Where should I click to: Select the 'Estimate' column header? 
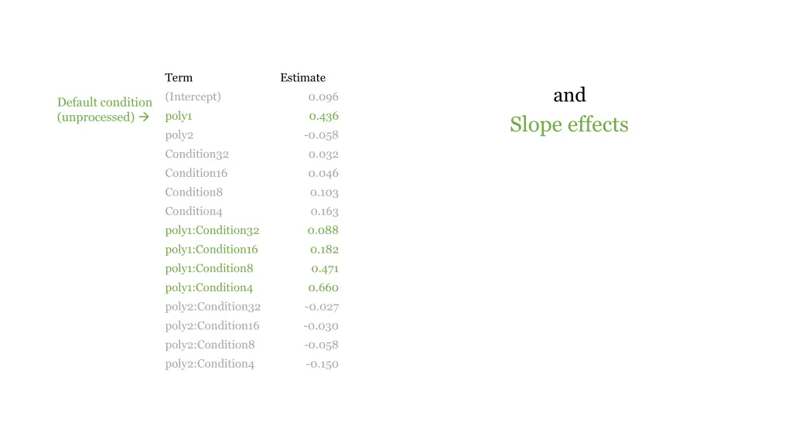coord(303,78)
